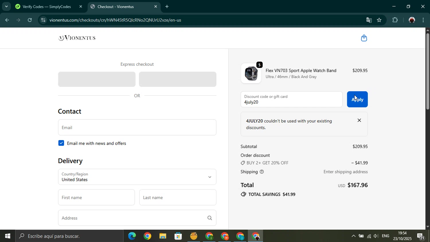430x242 pixels.
Task: Close the Checkout Vionentus tab
Action: point(156,7)
